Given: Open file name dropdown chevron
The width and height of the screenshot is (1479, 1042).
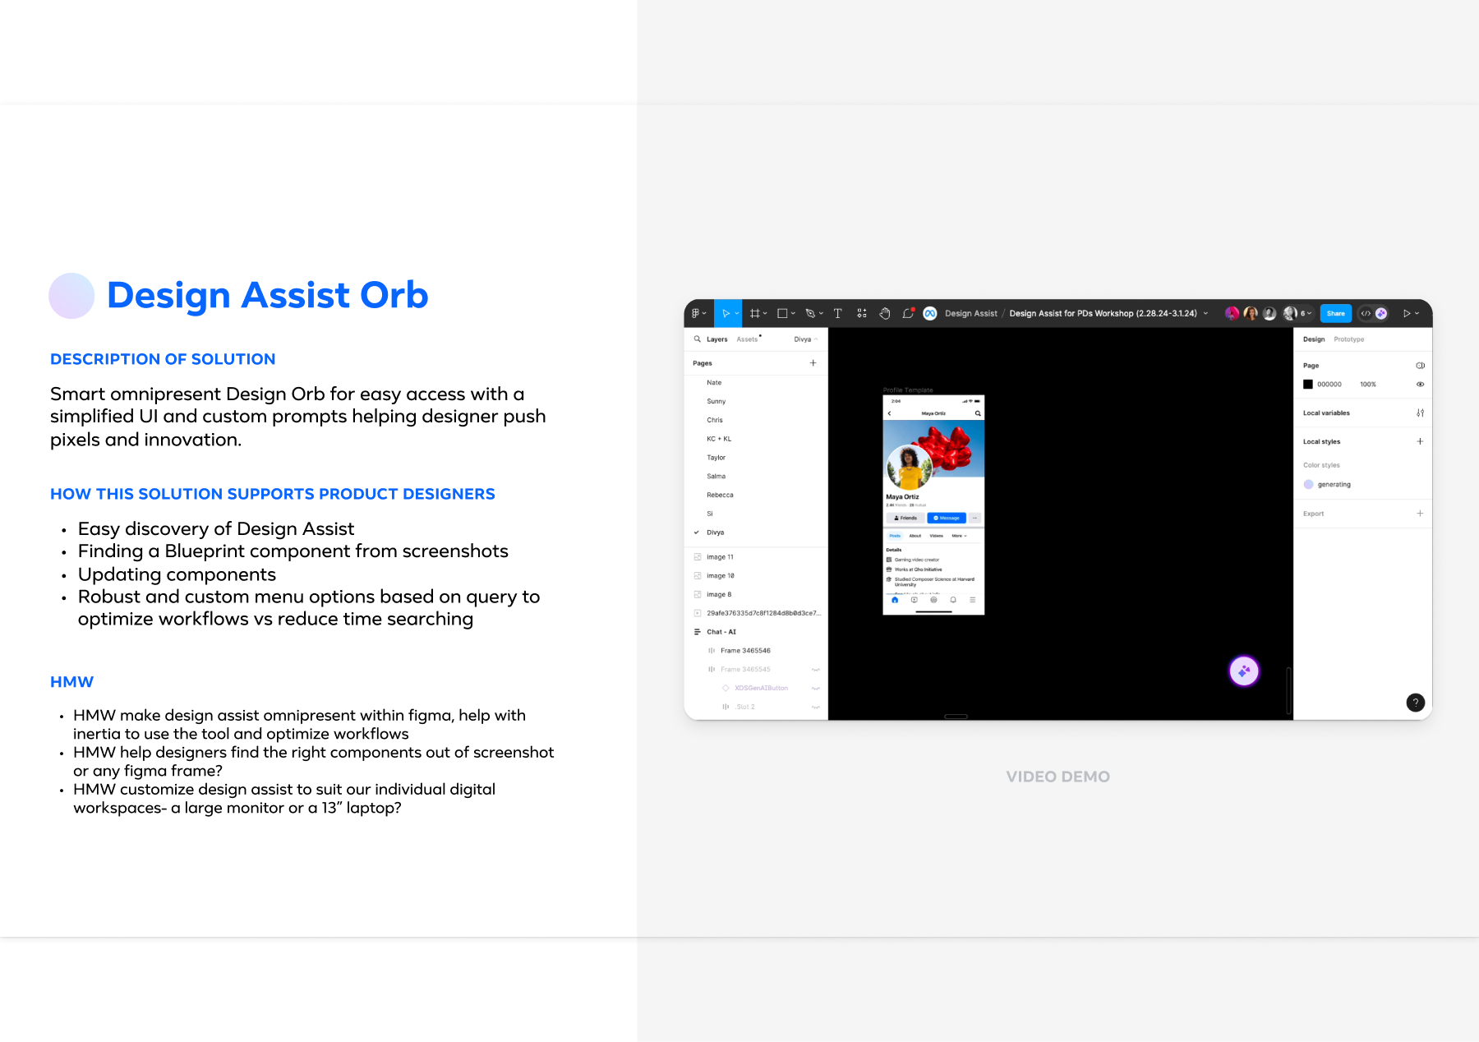Looking at the screenshot, I should [1206, 313].
